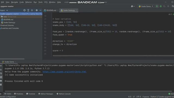This screenshot has height=98, width=174.
Task: Expand Scratches and Consoles node
Action: tap(10, 28)
